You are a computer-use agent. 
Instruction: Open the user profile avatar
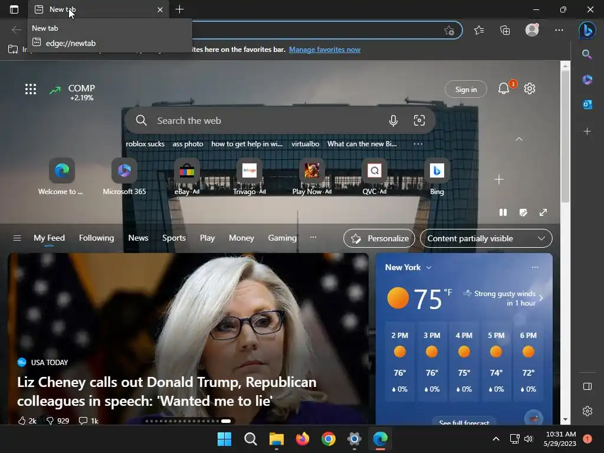[532, 29]
